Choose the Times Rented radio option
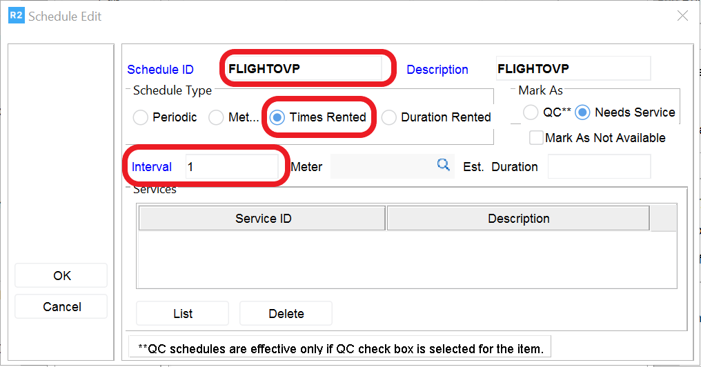 click(x=277, y=117)
